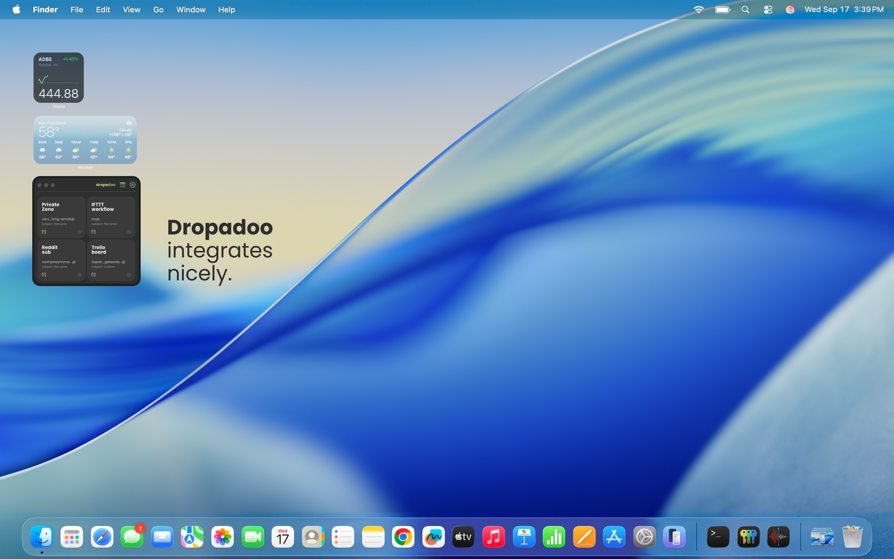
Task: Click the send email icon on Reddit sub card
Action: tap(43, 275)
